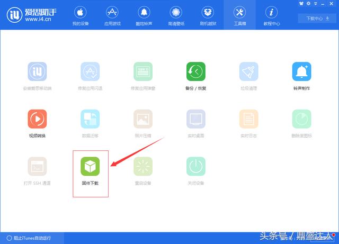Expand the title bar dropdown menu icon
Image resolution: width=339 pixels, height=244 pixels.
pyautogui.click(x=316, y=4)
